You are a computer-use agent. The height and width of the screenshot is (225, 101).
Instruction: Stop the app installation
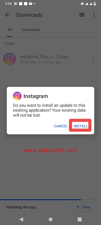click(x=83, y=207)
